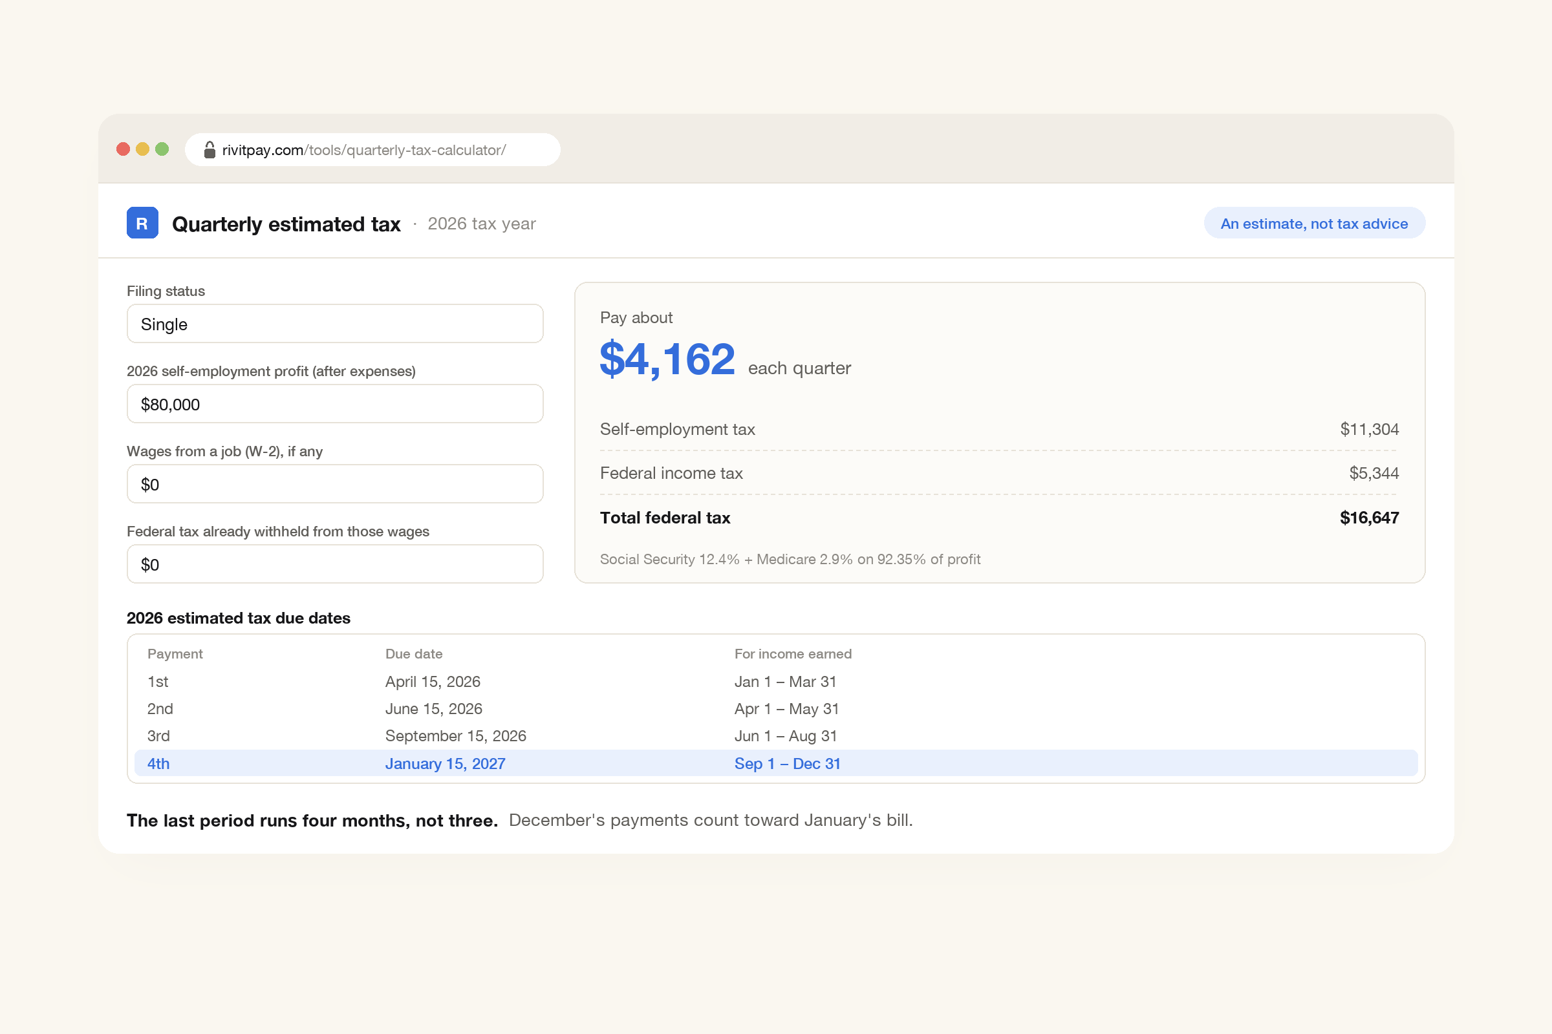Click the 'Quarterly estimated tax' heading

coord(286,224)
